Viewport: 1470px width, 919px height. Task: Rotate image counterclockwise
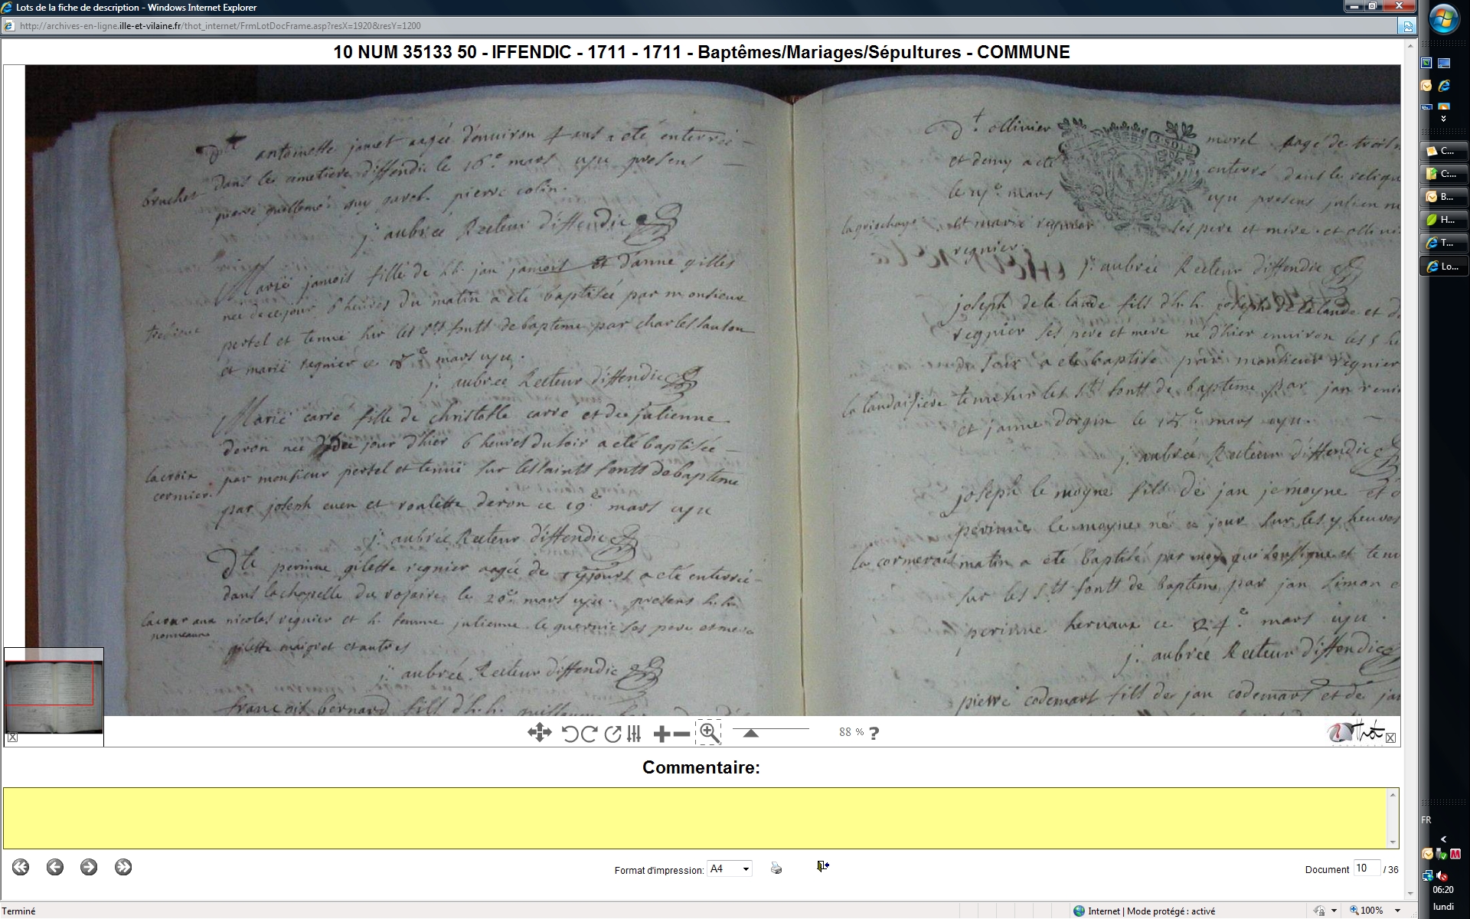point(570,734)
